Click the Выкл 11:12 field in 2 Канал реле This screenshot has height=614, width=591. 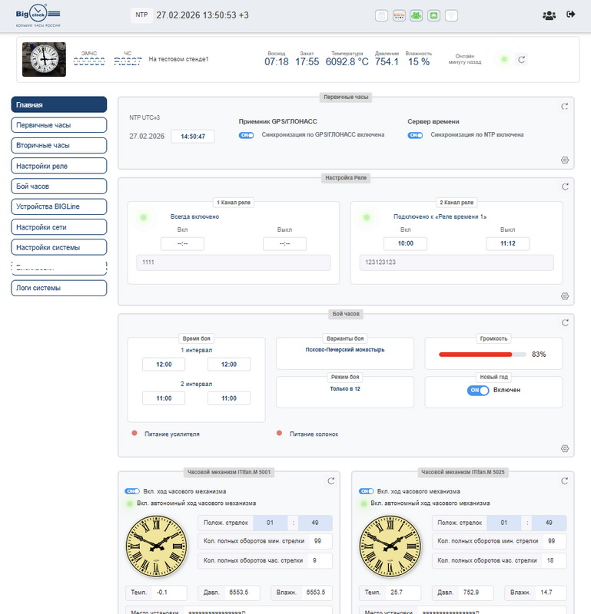507,243
